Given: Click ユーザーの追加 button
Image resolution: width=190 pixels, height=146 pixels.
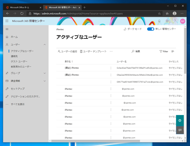Looking at the screenshot, I should pyautogui.click(x=67, y=51).
